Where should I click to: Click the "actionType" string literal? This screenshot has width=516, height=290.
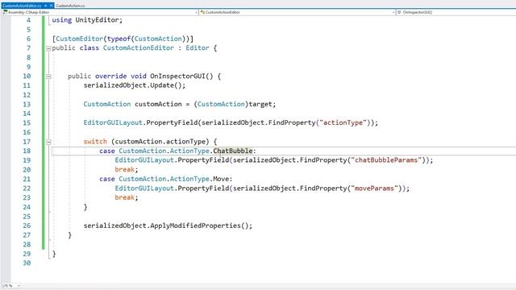click(x=343, y=122)
